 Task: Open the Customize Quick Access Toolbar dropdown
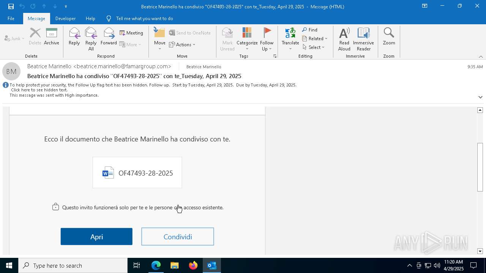coord(66,6)
